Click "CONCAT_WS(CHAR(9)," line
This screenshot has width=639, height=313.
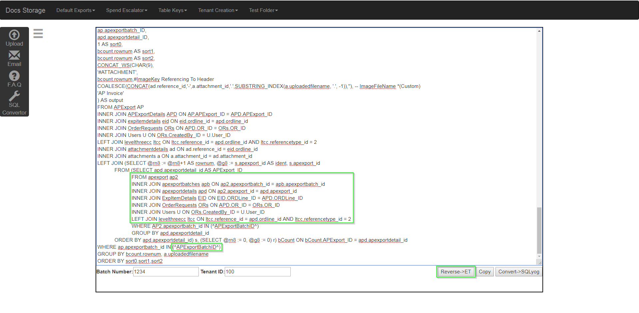126,65
